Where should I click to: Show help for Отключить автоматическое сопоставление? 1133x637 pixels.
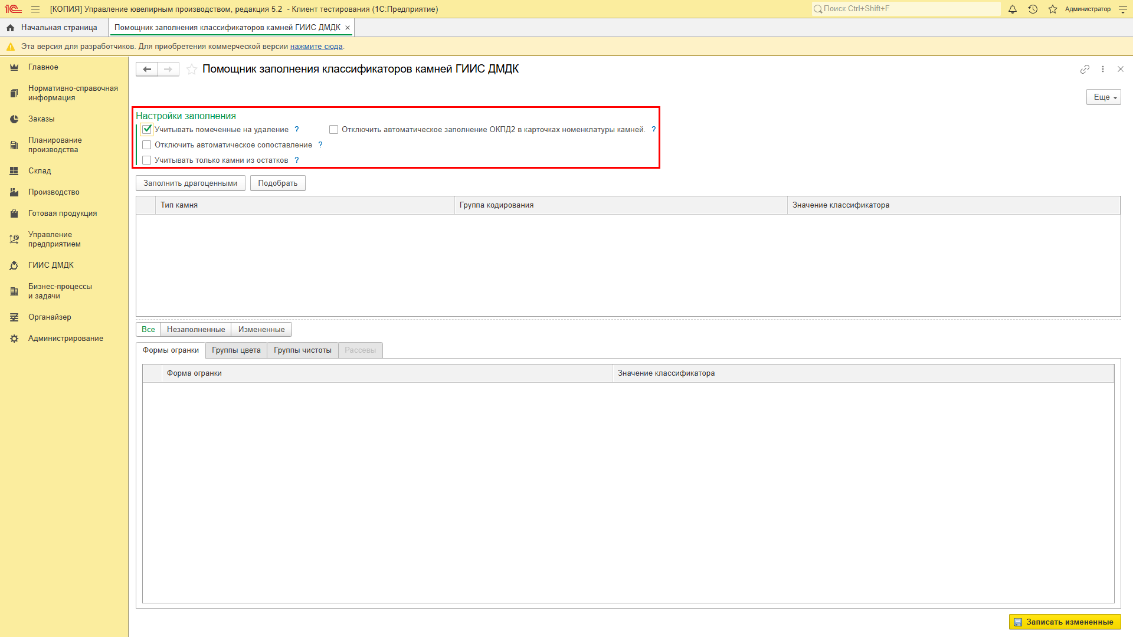coord(320,145)
